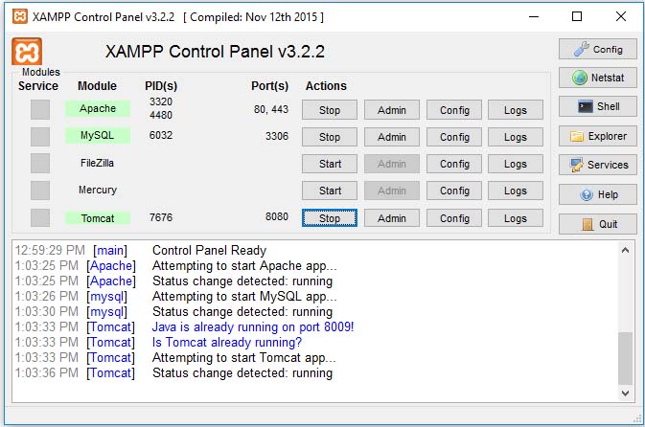Screen dimensions: 645x427
Task: Toggle the Tomcat service checkbox
Action: point(40,217)
